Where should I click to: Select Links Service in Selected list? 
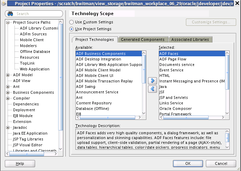(x=192, y=103)
